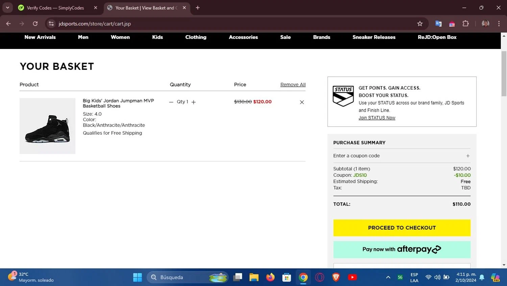Open the Sneaker Releases menu
Viewport: 507px width, 286px height.
374,37
